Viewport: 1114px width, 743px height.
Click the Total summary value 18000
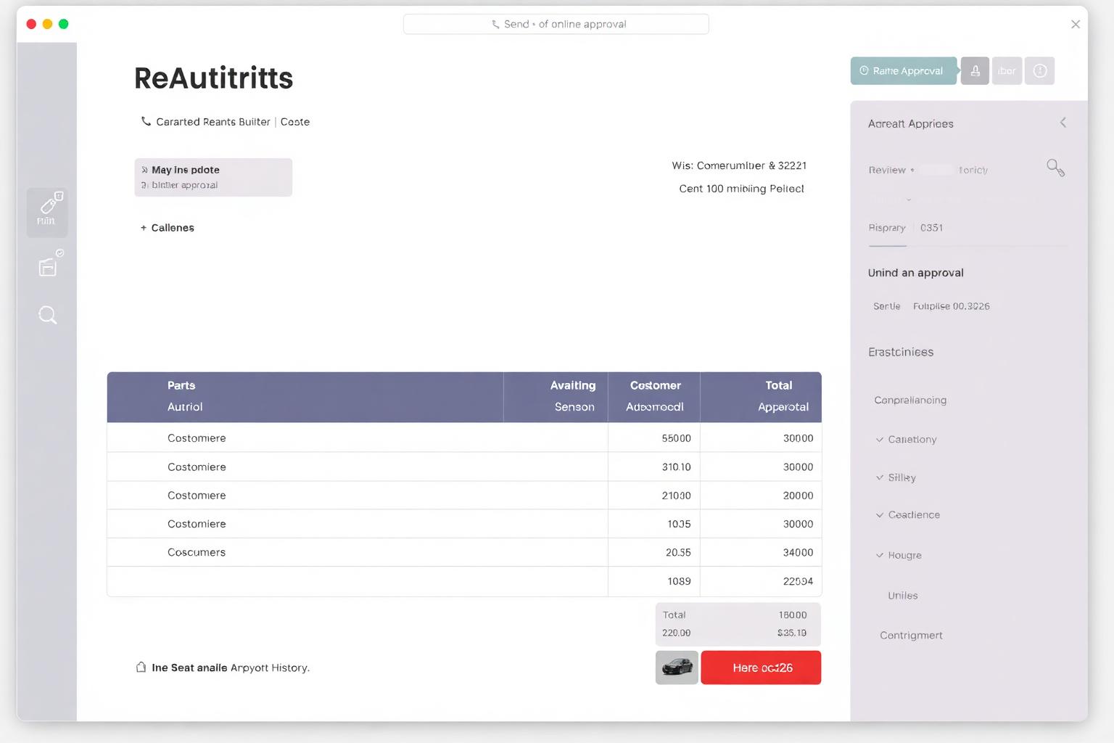point(792,615)
